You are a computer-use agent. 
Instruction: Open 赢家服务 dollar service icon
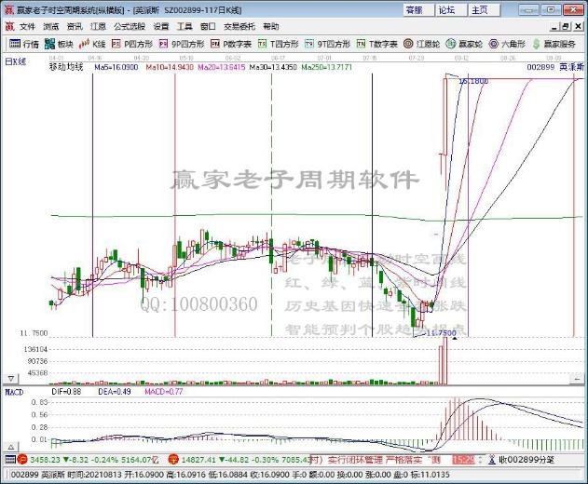click(536, 44)
